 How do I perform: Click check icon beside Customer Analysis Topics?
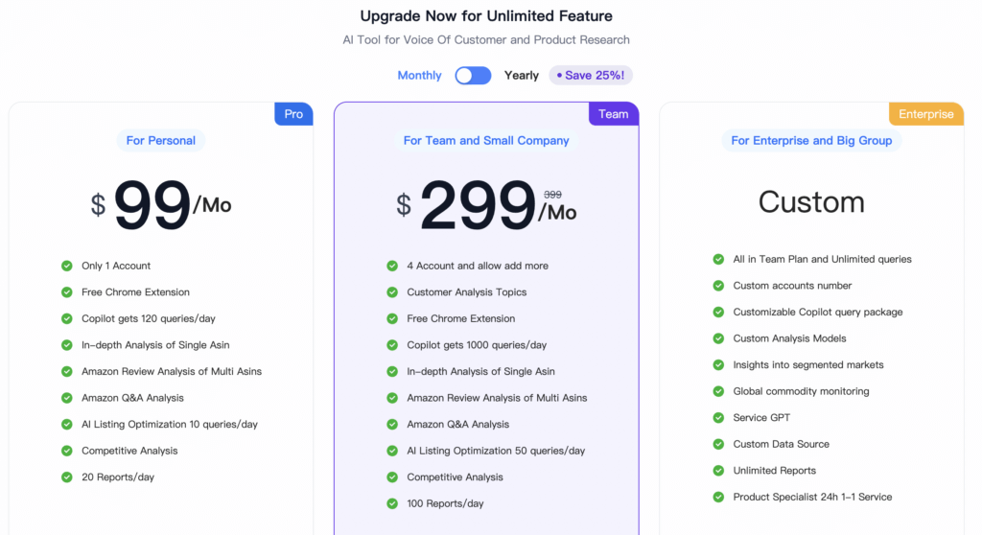[392, 291]
